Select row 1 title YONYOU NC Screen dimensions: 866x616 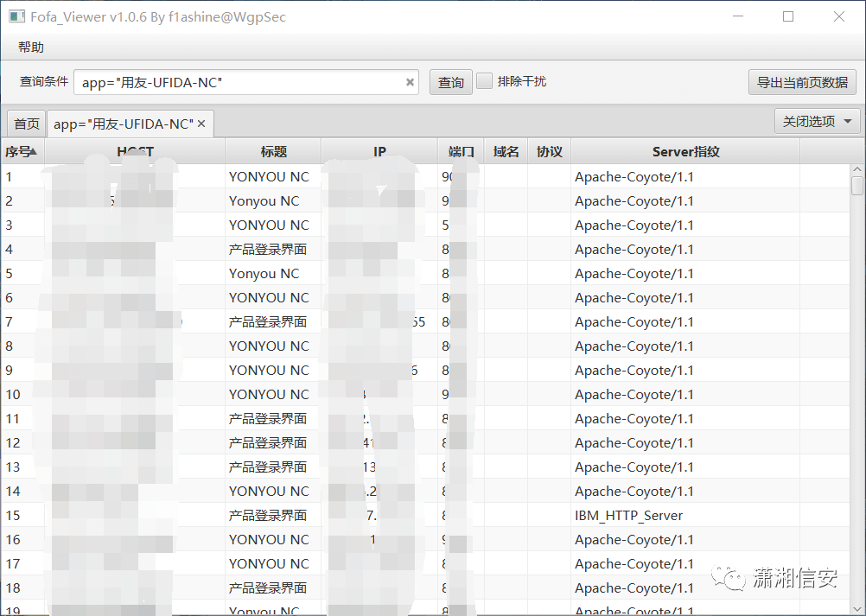tap(269, 176)
